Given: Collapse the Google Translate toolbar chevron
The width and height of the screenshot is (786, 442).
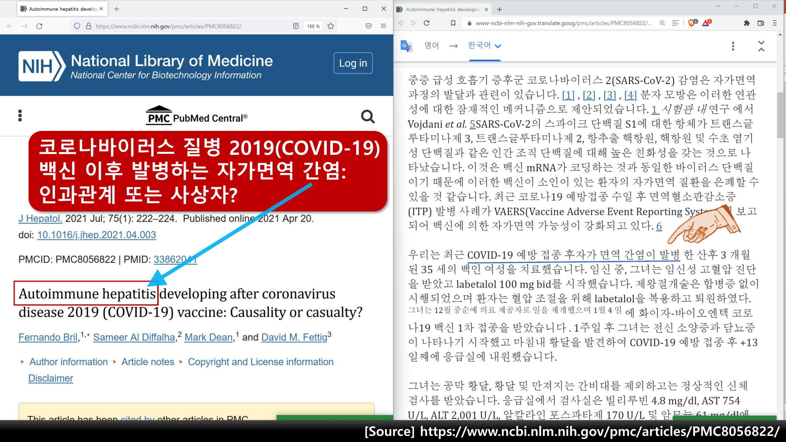Looking at the screenshot, I should tap(761, 46).
